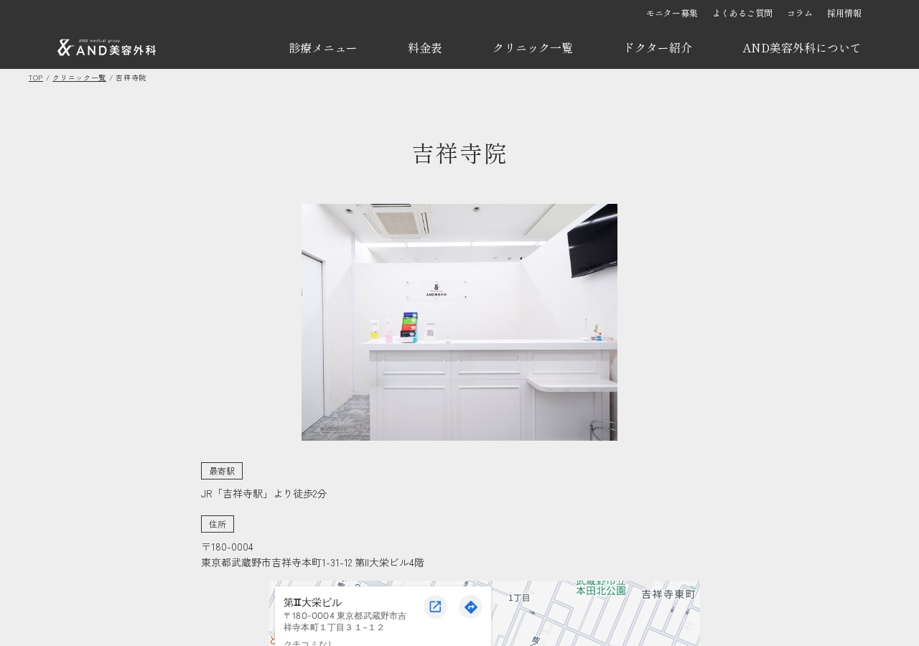Open 料金表 menu item
919x646 pixels.
[x=425, y=48]
